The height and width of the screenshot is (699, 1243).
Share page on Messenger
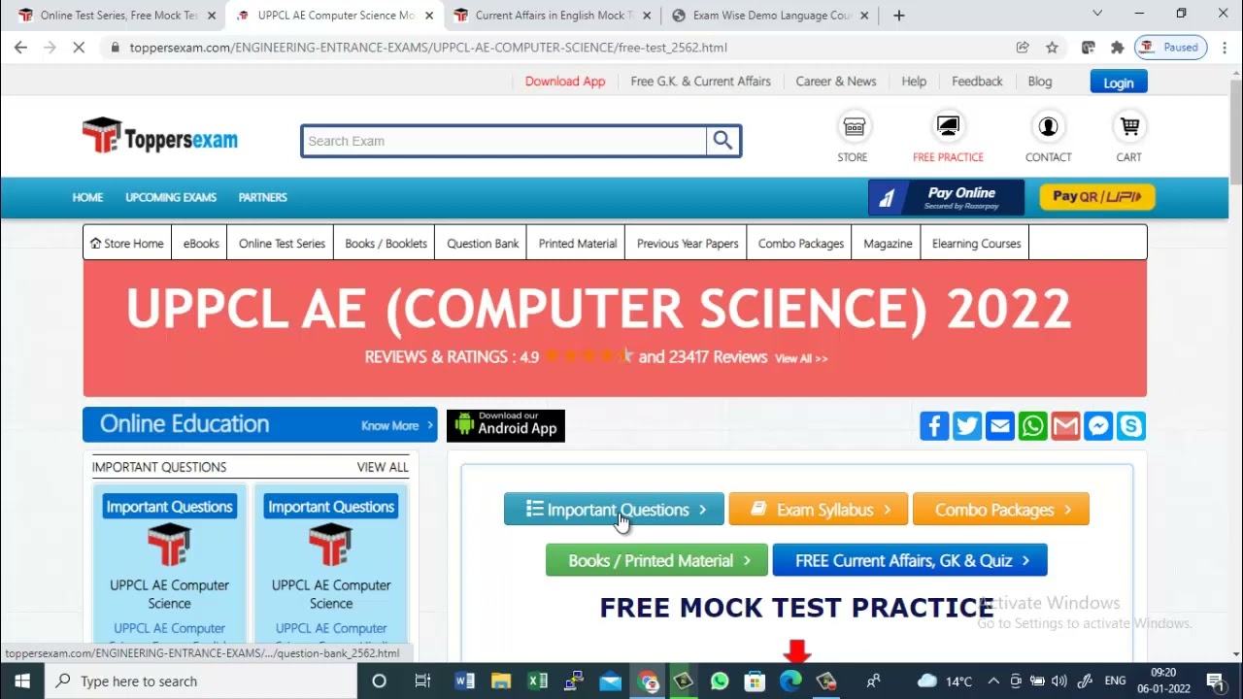[1098, 426]
